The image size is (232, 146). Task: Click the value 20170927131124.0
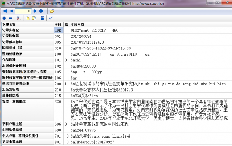[x=87, y=42]
